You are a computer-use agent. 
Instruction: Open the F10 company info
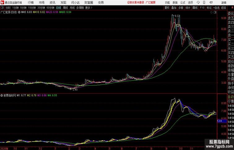[202, 8]
